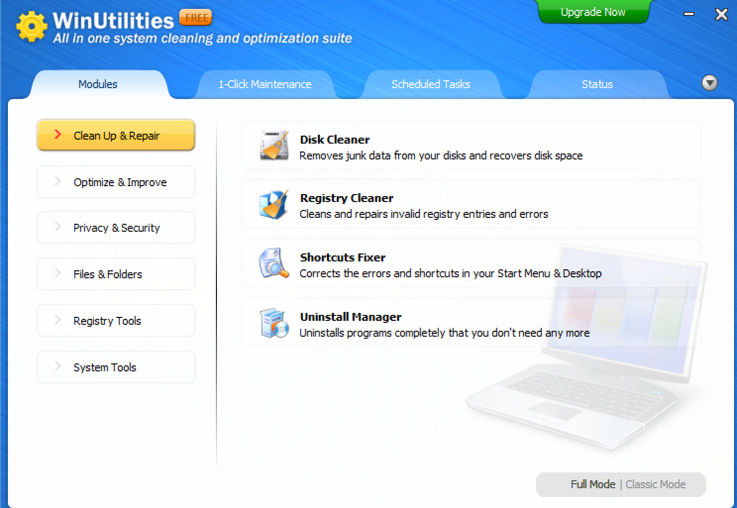The image size is (737, 508).
Task: View the Status tab
Action: tap(597, 84)
